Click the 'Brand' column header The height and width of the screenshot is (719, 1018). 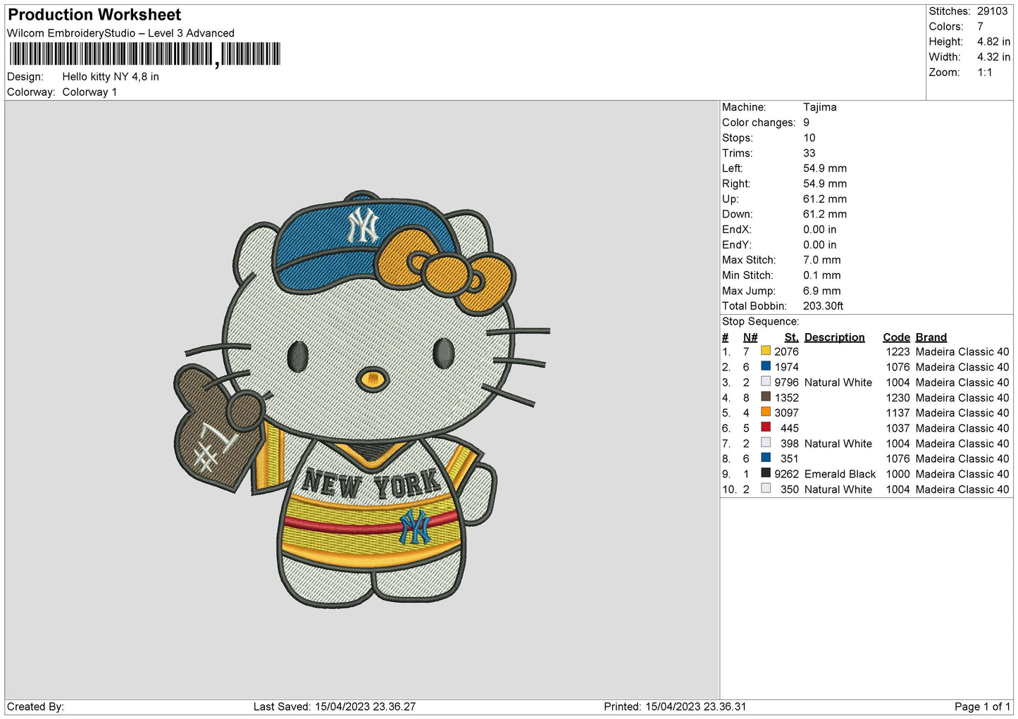931,337
